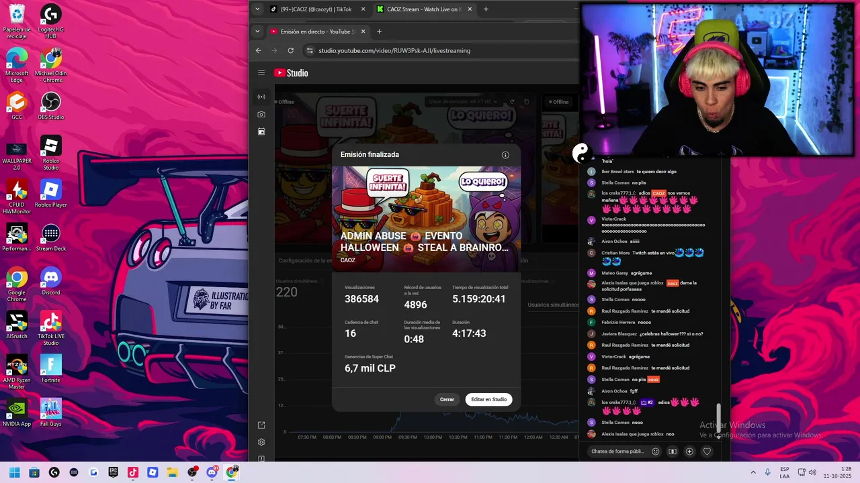Viewport: 860px width, 483px height.
Task: Open OBS Studio desktop shortcut
Action: (x=50, y=106)
